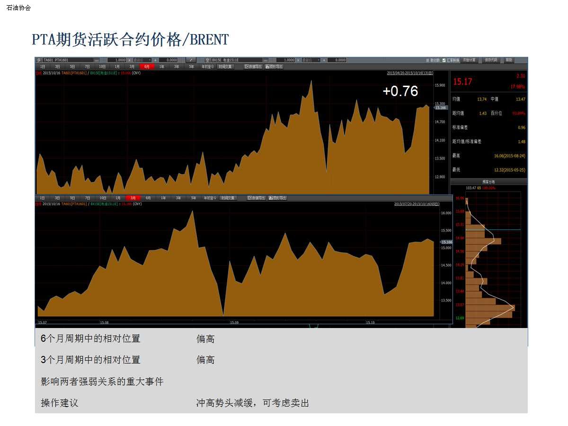Click the 15.166 price marker on upper chart axis
This screenshot has width=568, height=426.
(441, 107)
